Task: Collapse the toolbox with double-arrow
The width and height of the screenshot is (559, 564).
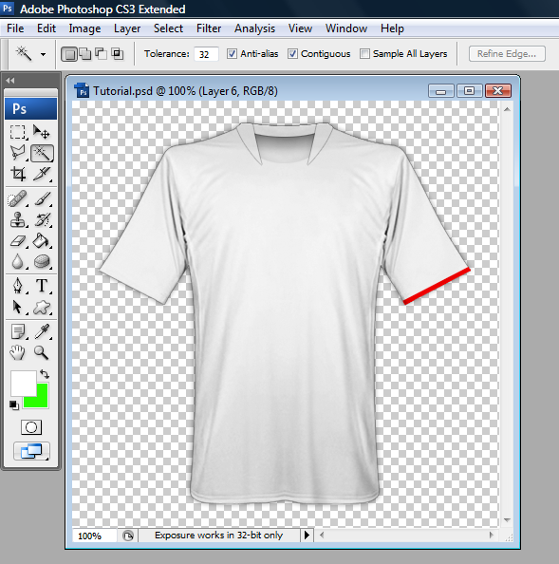Action: [10, 81]
